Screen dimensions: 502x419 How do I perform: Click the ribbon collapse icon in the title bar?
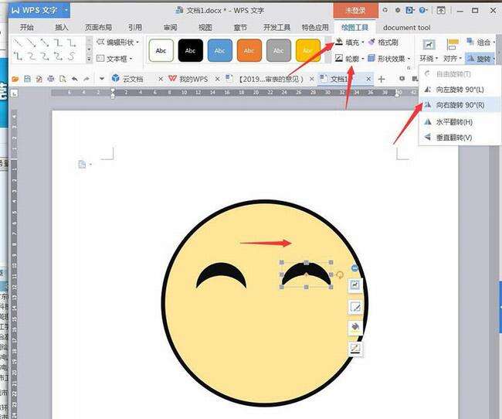(x=441, y=10)
